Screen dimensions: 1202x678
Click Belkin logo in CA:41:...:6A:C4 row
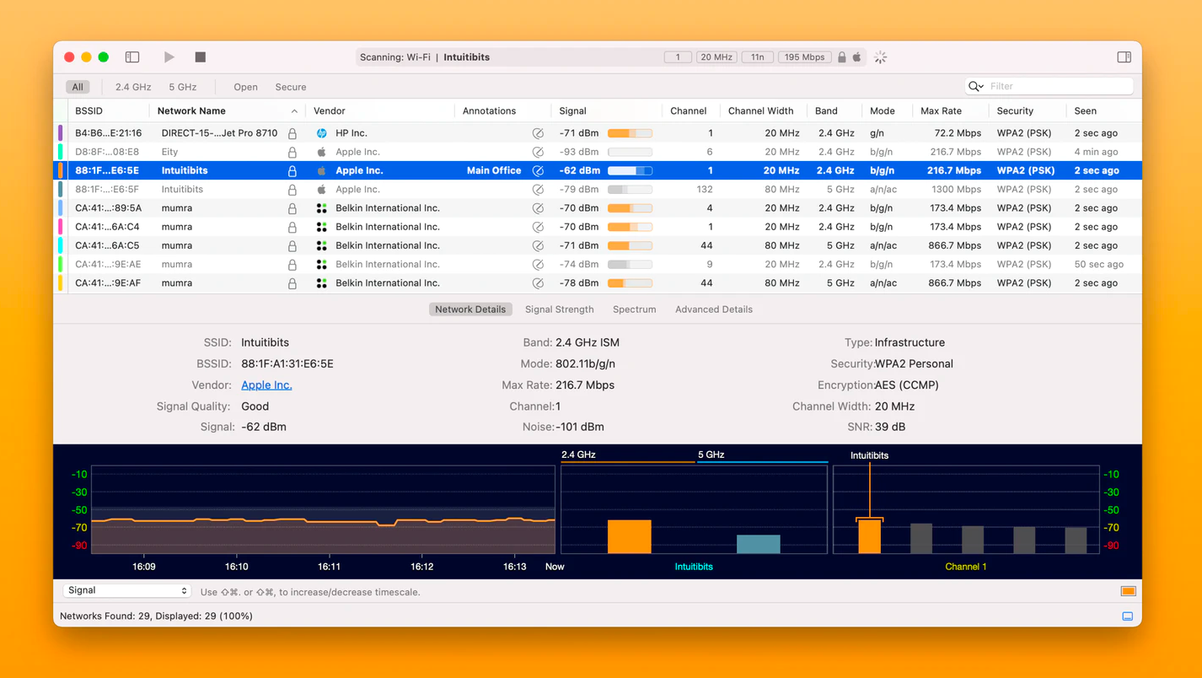coord(321,227)
